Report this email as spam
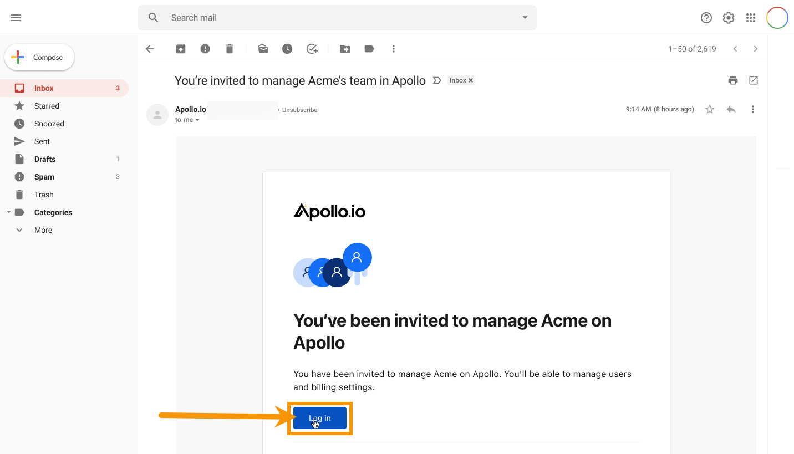Image resolution: width=794 pixels, height=454 pixels. [205, 49]
